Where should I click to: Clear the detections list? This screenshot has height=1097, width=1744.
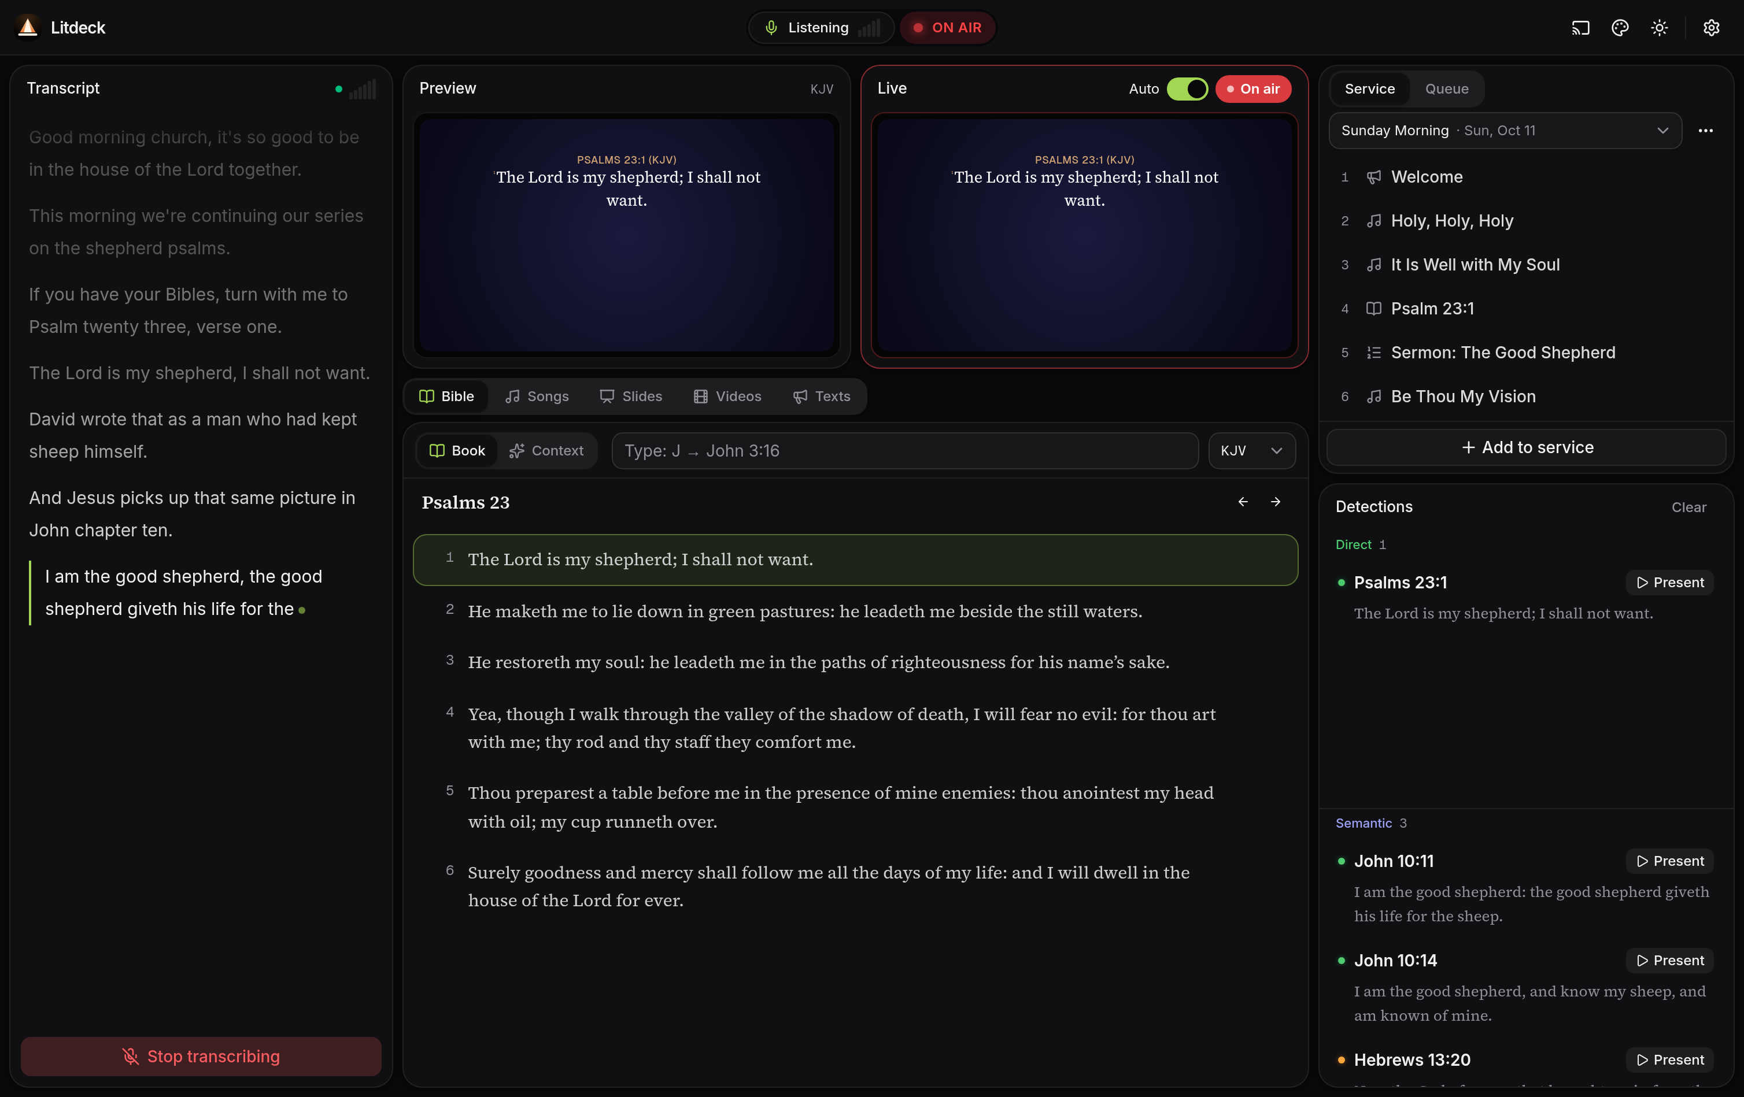[x=1688, y=507]
